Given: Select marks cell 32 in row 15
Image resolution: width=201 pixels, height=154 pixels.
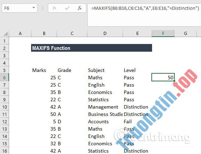Looking at the screenshot, I should pyautogui.click(x=44, y=144).
